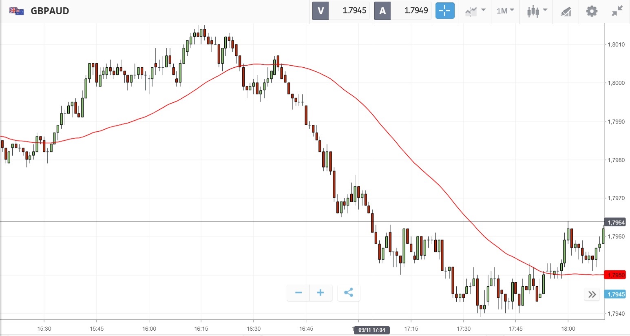Click the GBPAUD symbol name
630x336 pixels.
tap(50, 11)
